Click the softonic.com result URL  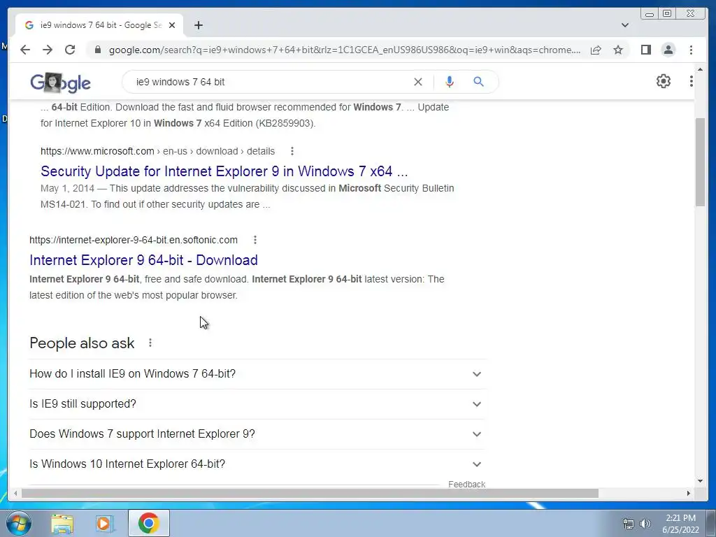tap(134, 240)
